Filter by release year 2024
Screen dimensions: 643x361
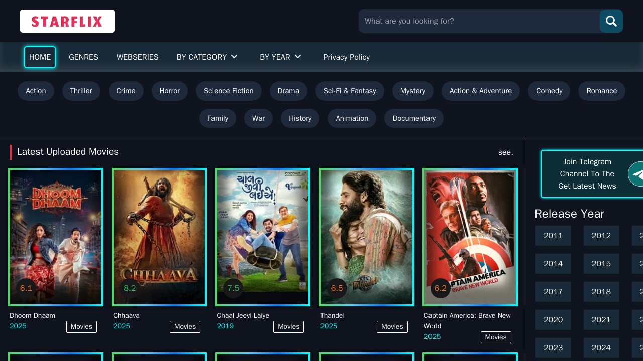pyautogui.click(x=601, y=348)
